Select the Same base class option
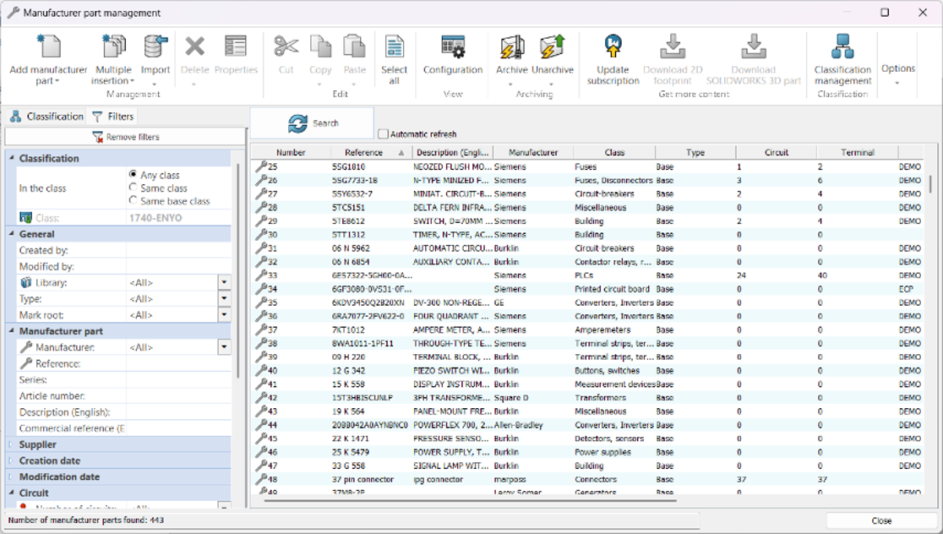 [x=133, y=201]
